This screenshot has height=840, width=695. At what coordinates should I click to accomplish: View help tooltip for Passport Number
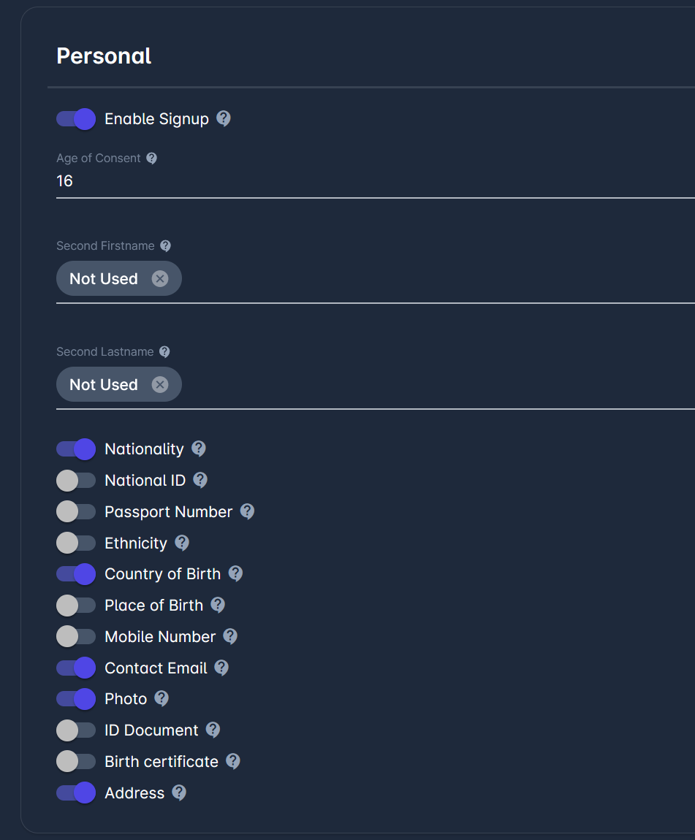[x=247, y=511]
